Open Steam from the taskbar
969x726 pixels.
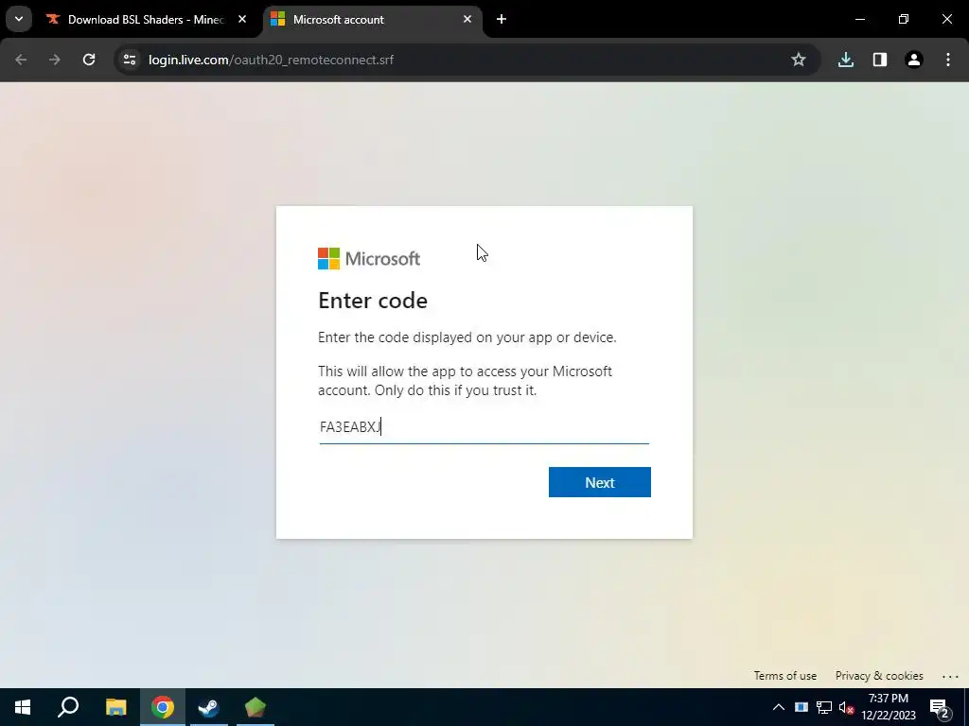(x=209, y=707)
